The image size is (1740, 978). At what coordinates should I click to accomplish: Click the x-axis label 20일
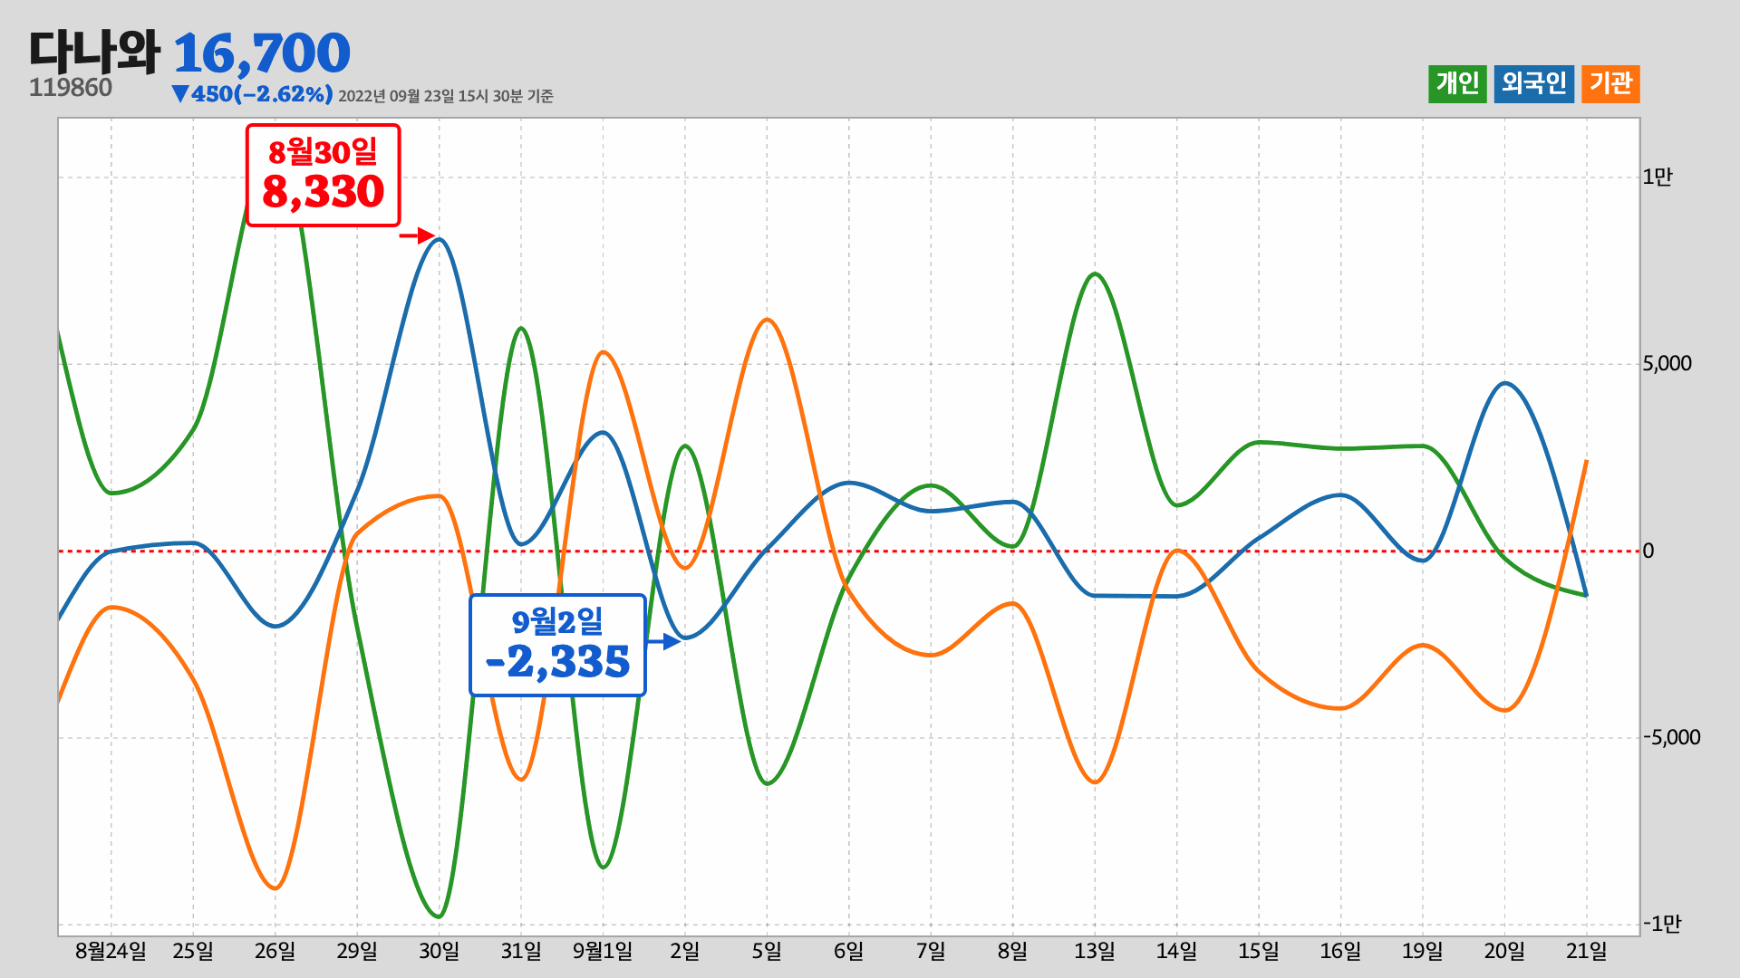[x=1504, y=951]
